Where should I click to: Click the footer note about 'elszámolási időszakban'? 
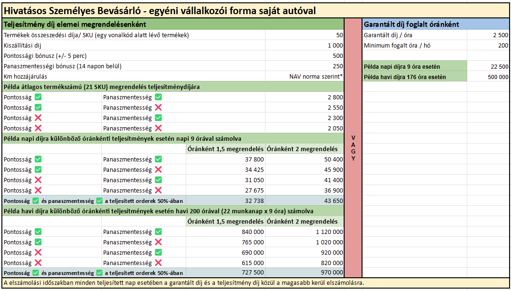(x=184, y=283)
